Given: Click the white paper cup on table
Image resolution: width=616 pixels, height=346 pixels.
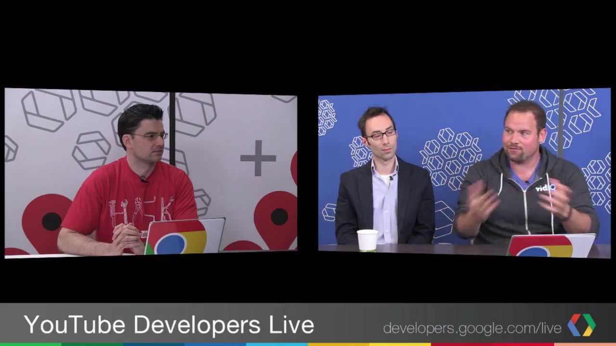Looking at the screenshot, I should pyautogui.click(x=368, y=240).
